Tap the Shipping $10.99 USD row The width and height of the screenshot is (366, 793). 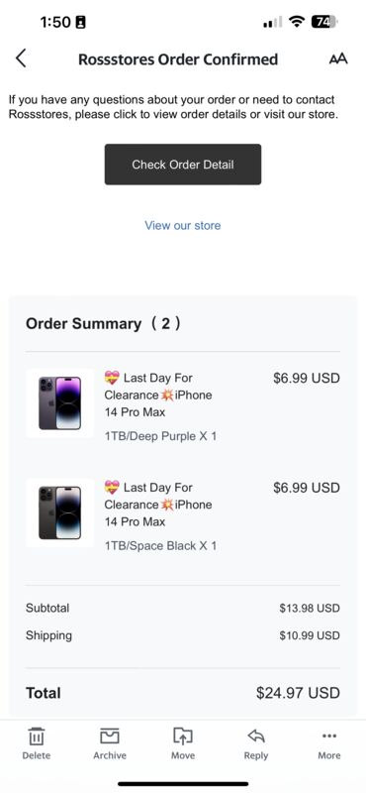(183, 635)
